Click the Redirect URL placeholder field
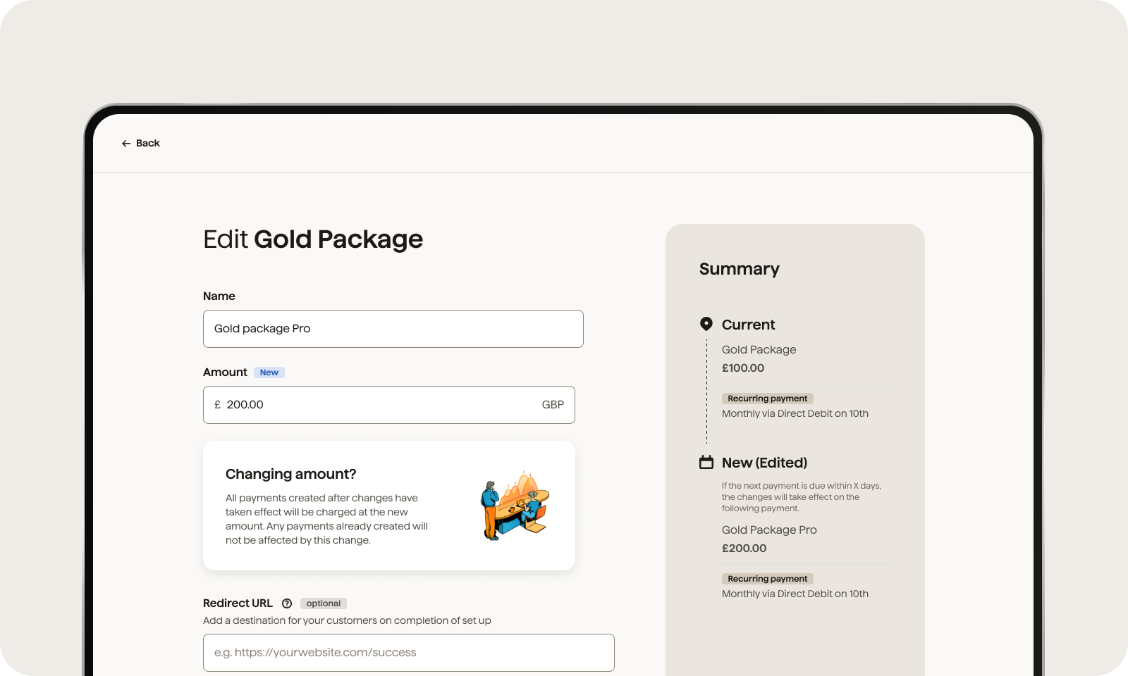Image resolution: width=1128 pixels, height=676 pixels. (408, 652)
